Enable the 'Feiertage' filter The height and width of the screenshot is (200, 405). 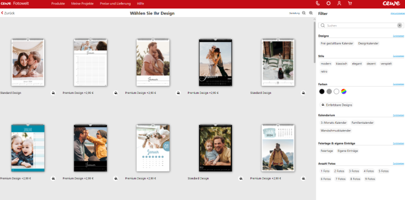click(x=327, y=151)
